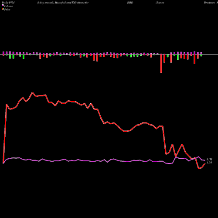
Task: Click the '(Banco' company name text
Action: tap(160, 3)
